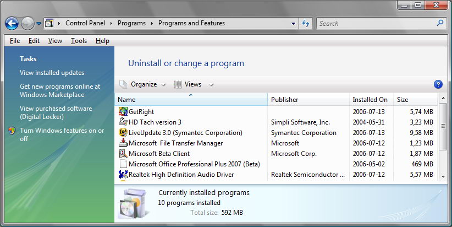This screenshot has height=227, width=452.
Task: Open the Views dropdown arrow
Action: (x=211, y=85)
